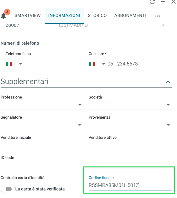Close the panel with the X icon
Viewport: 177px width, 198px height.
(x=174, y=2)
